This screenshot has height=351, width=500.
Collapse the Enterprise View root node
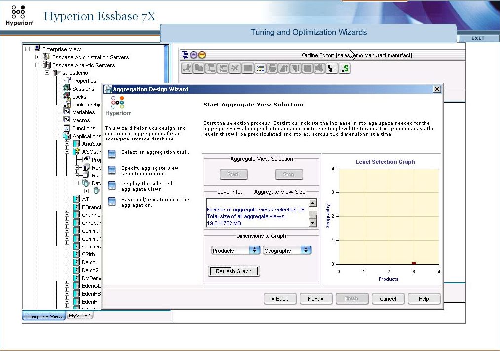click(x=28, y=49)
